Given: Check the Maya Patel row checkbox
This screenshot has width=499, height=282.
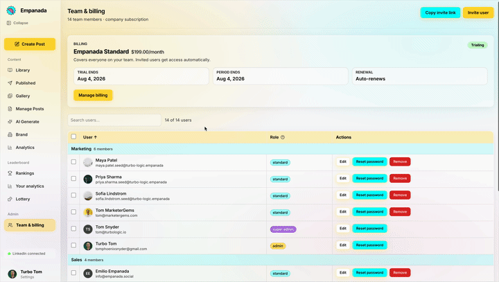Looking at the screenshot, I should [73, 161].
